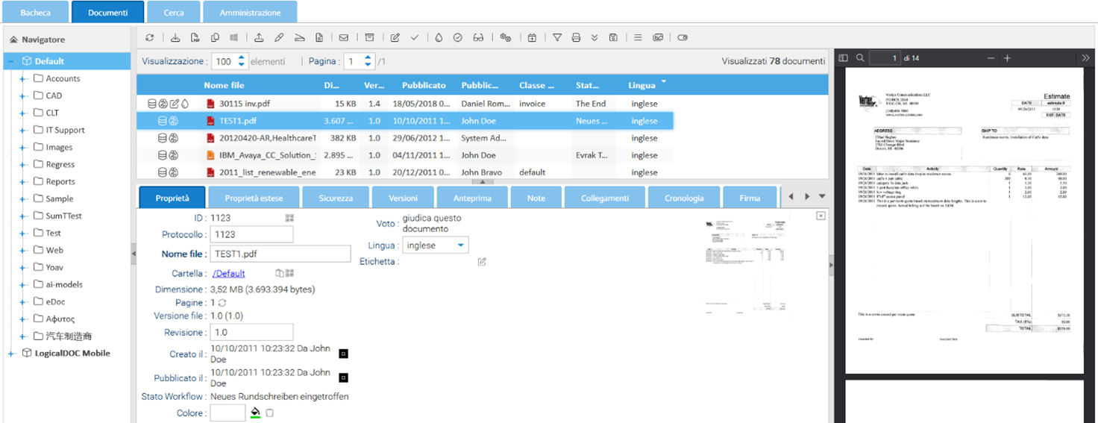The height and width of the screenshot is (423, 1098).
Task: Click the edit icon beside Etichetta
Action: coord(482,262)
